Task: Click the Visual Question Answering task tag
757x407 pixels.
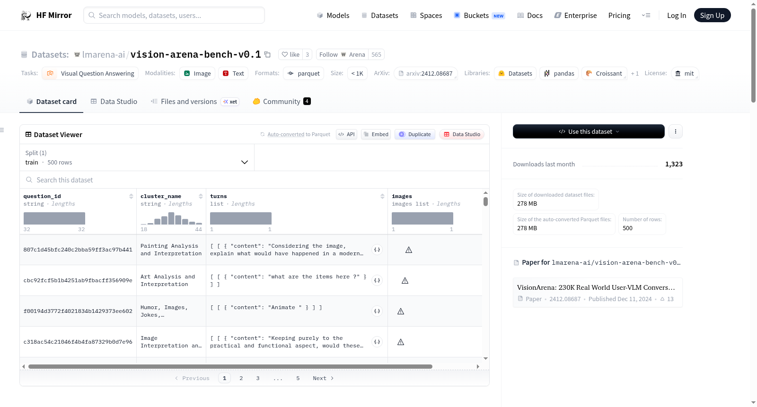Action: point(90,73)
